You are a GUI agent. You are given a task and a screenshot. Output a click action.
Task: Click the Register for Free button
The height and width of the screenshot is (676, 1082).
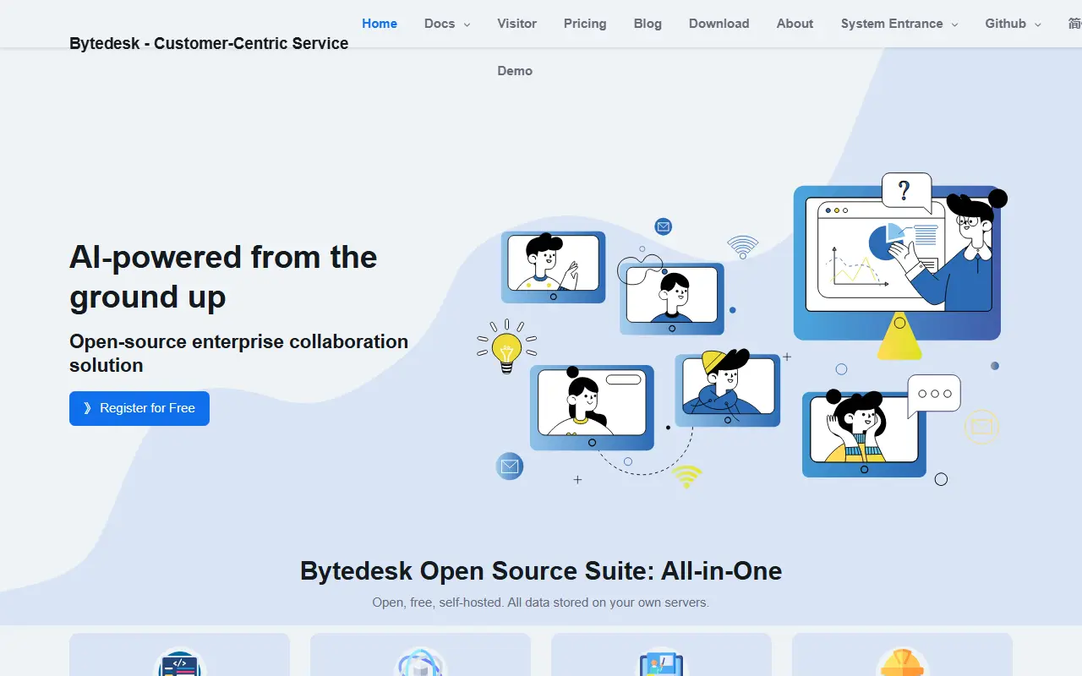point(139,408)
